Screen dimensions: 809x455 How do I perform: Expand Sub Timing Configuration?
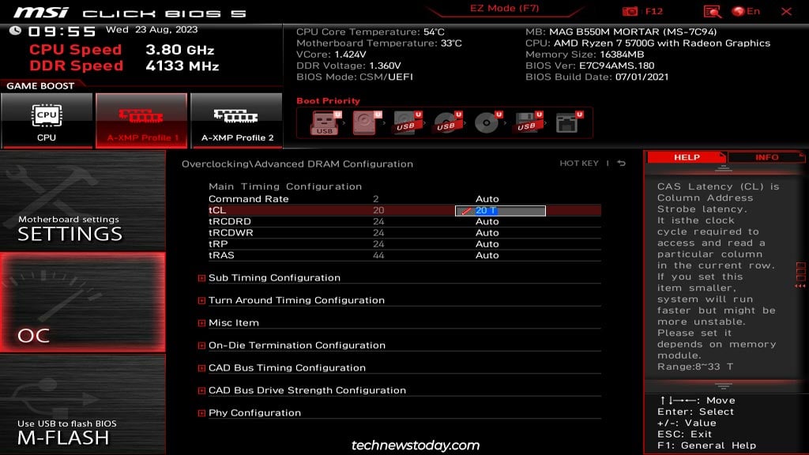201,278
